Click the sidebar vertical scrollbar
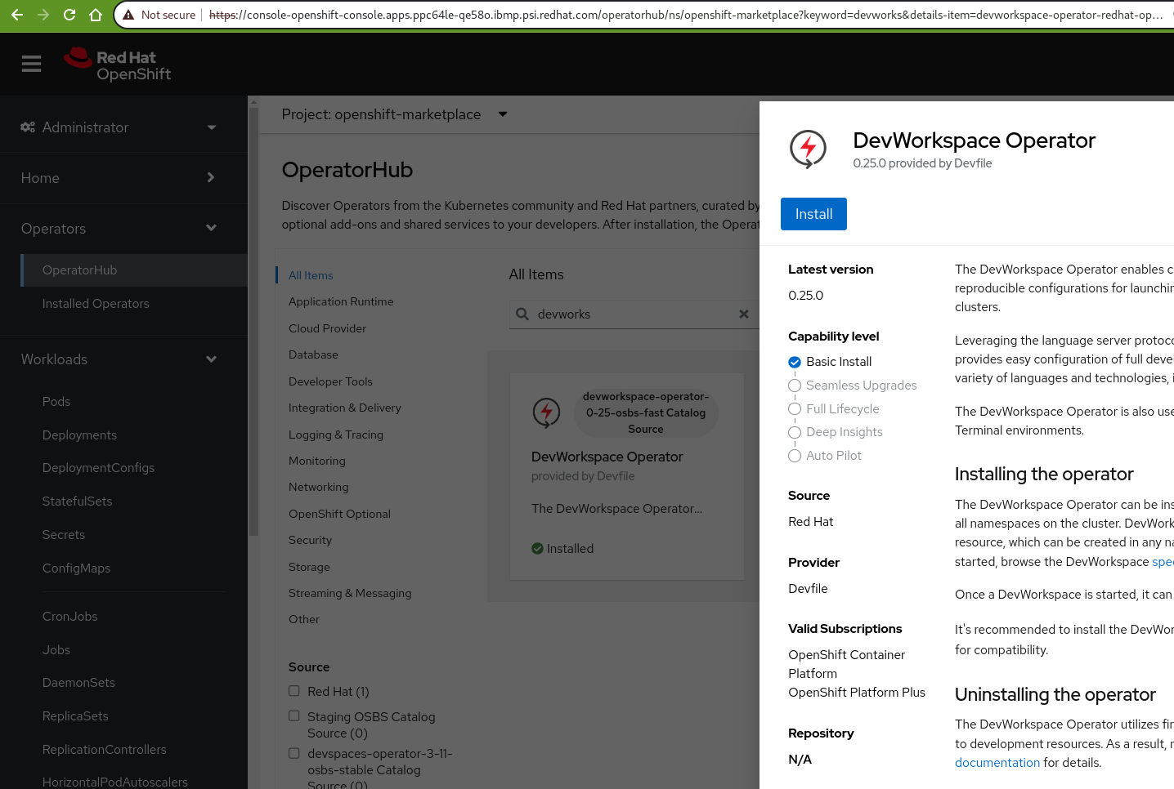This screenshot has height=789, width=1174. (x=253, y=327)
